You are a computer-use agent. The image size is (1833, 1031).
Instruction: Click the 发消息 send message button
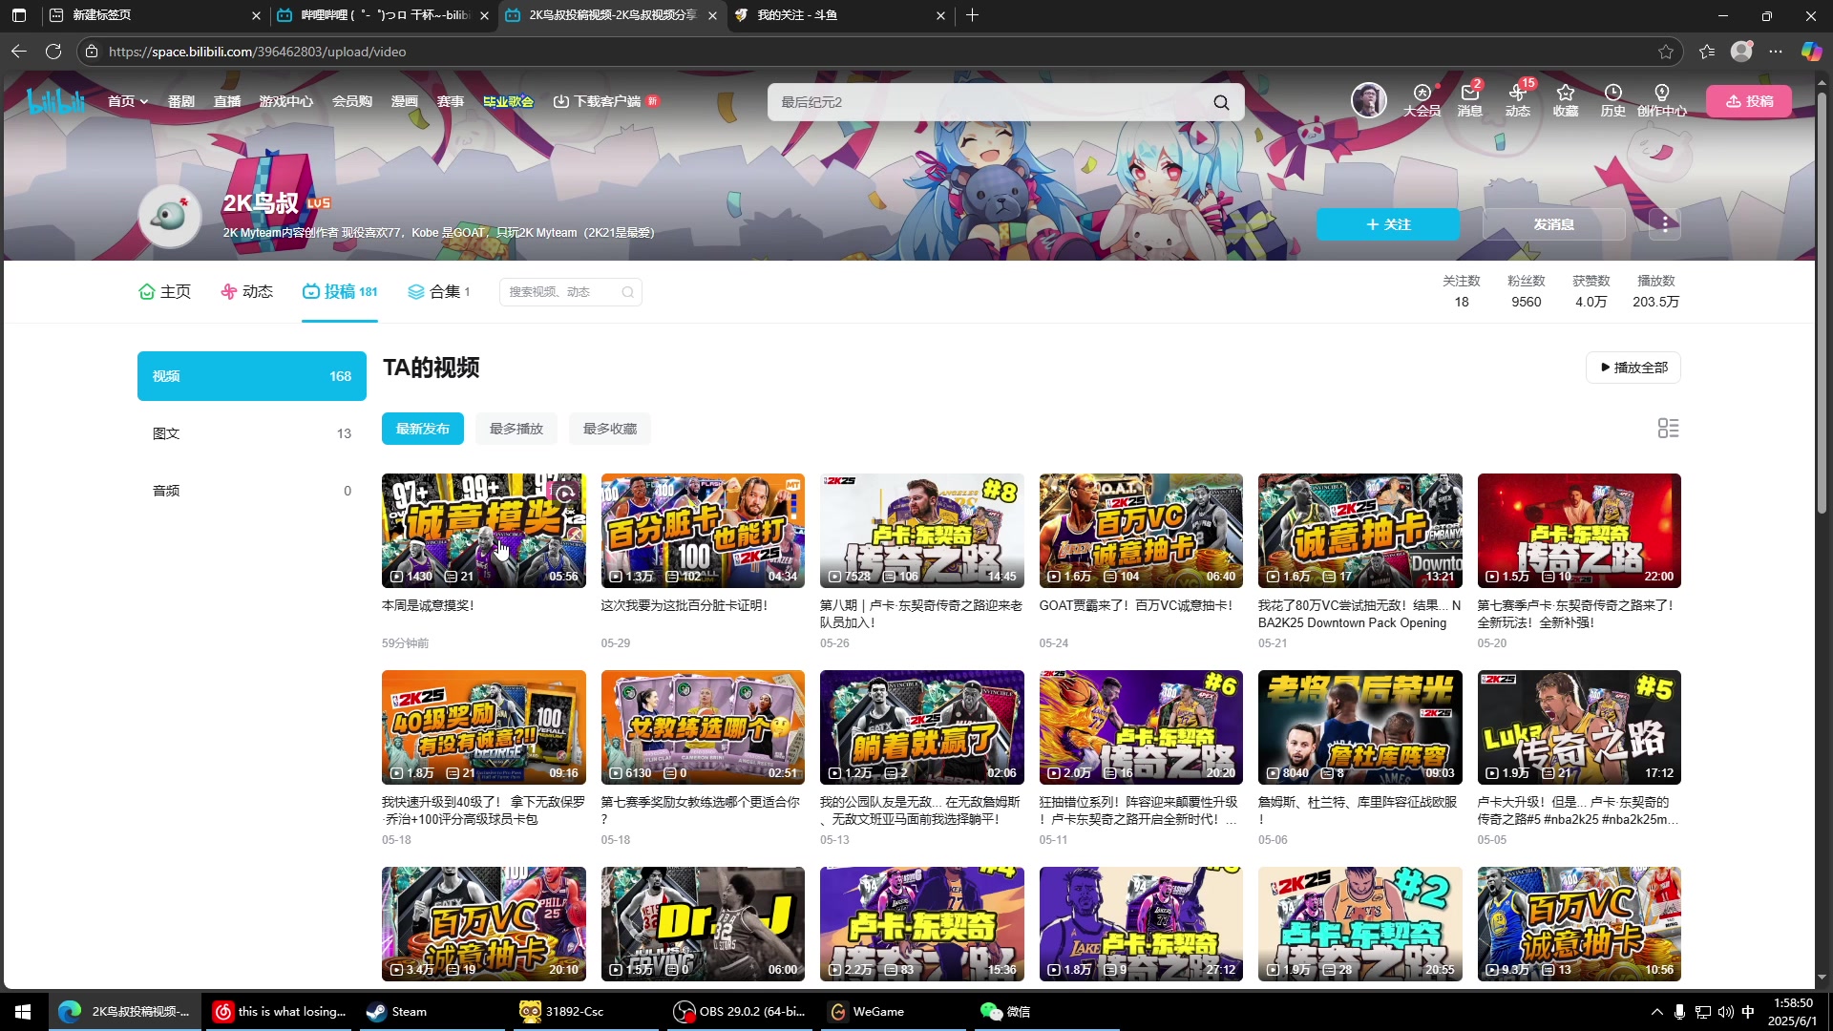(1554, 224)
